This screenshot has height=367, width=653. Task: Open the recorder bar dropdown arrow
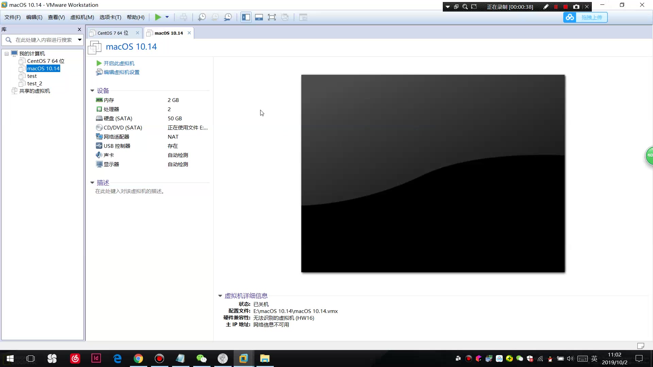point(448,7)
